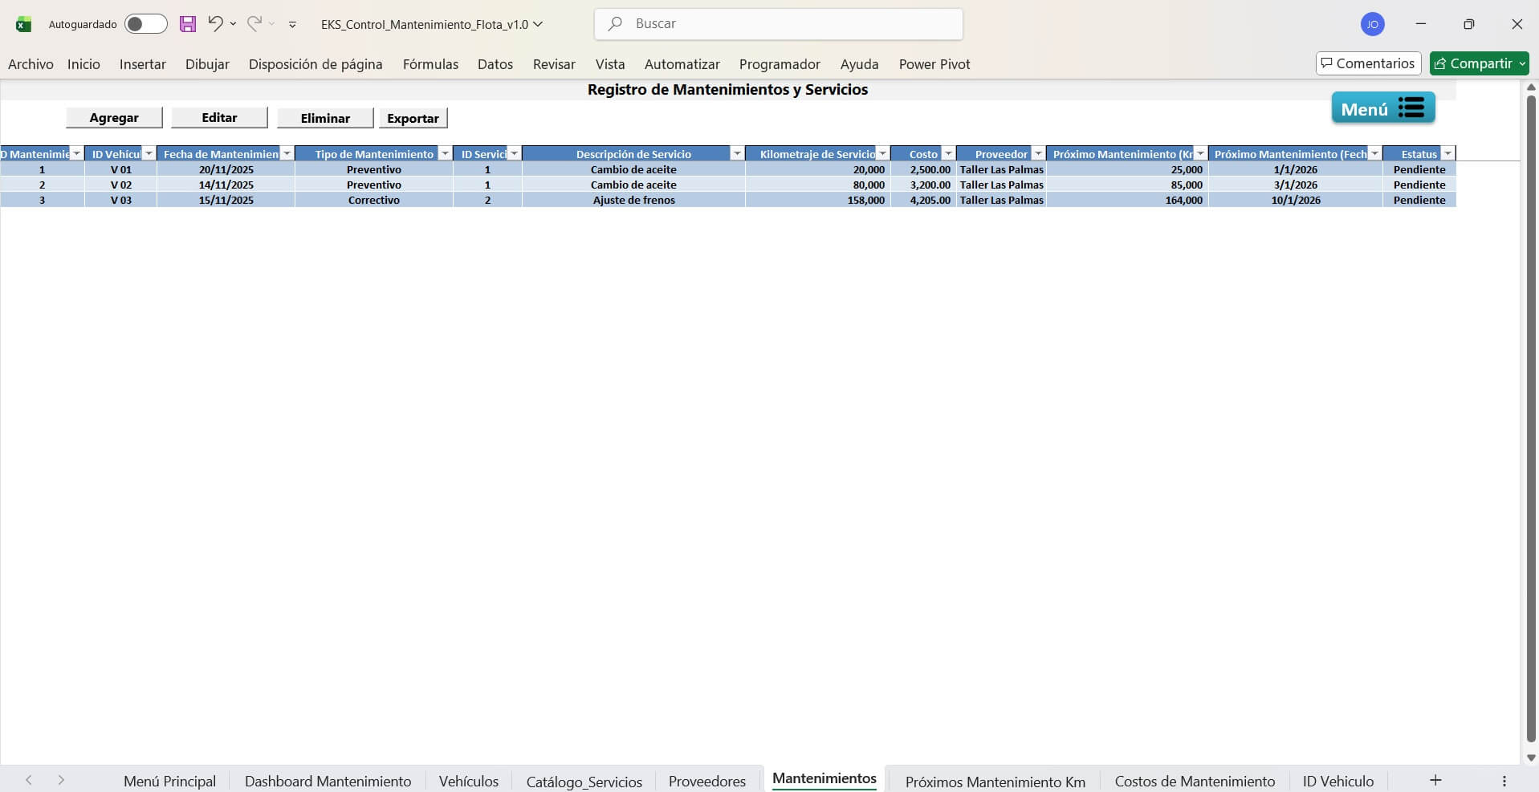
Task: Open Próximo Mantenimiento (Km) filter arrow
Action: (x=1200, y=154)
